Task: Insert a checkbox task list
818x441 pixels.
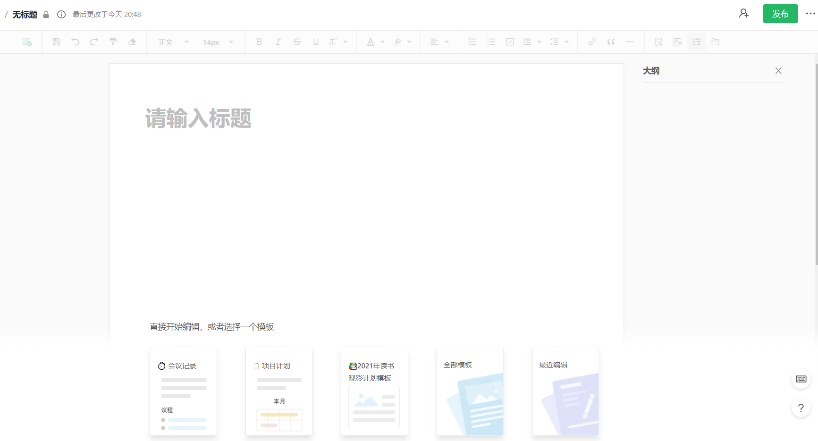Action: [x=510, y=42]
